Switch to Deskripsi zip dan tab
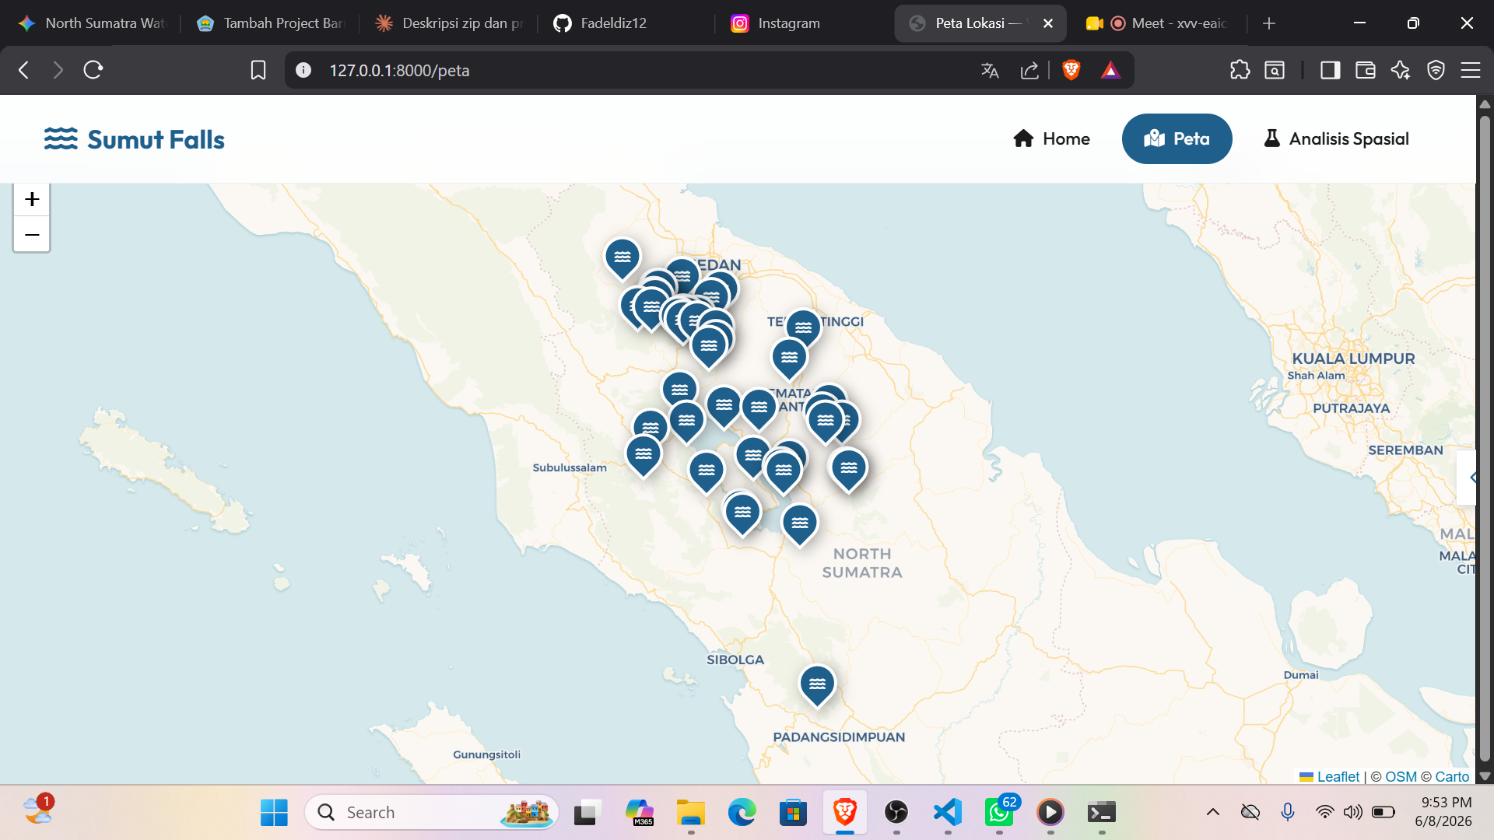The image size is (1494, 840). [x=450, y=23]
